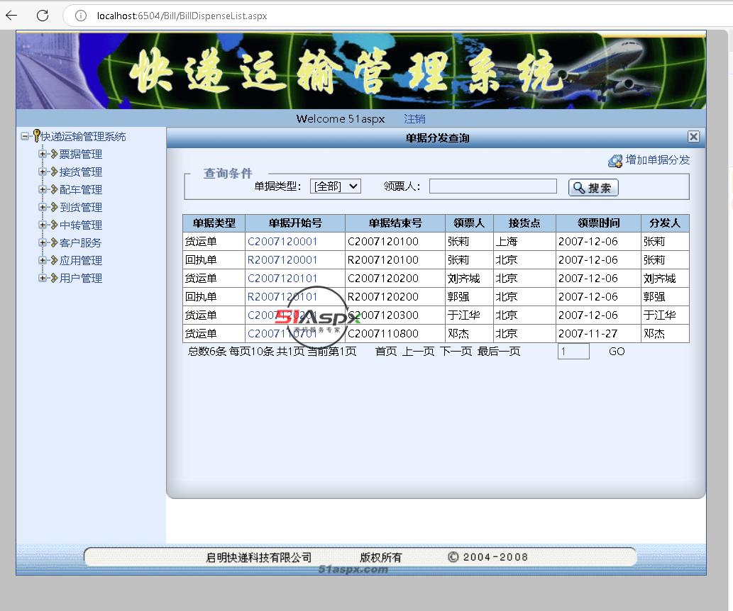The width and height of the screenshot is (733, 611).
Task: Click the 注销 logout link
Action: (414, 118)
